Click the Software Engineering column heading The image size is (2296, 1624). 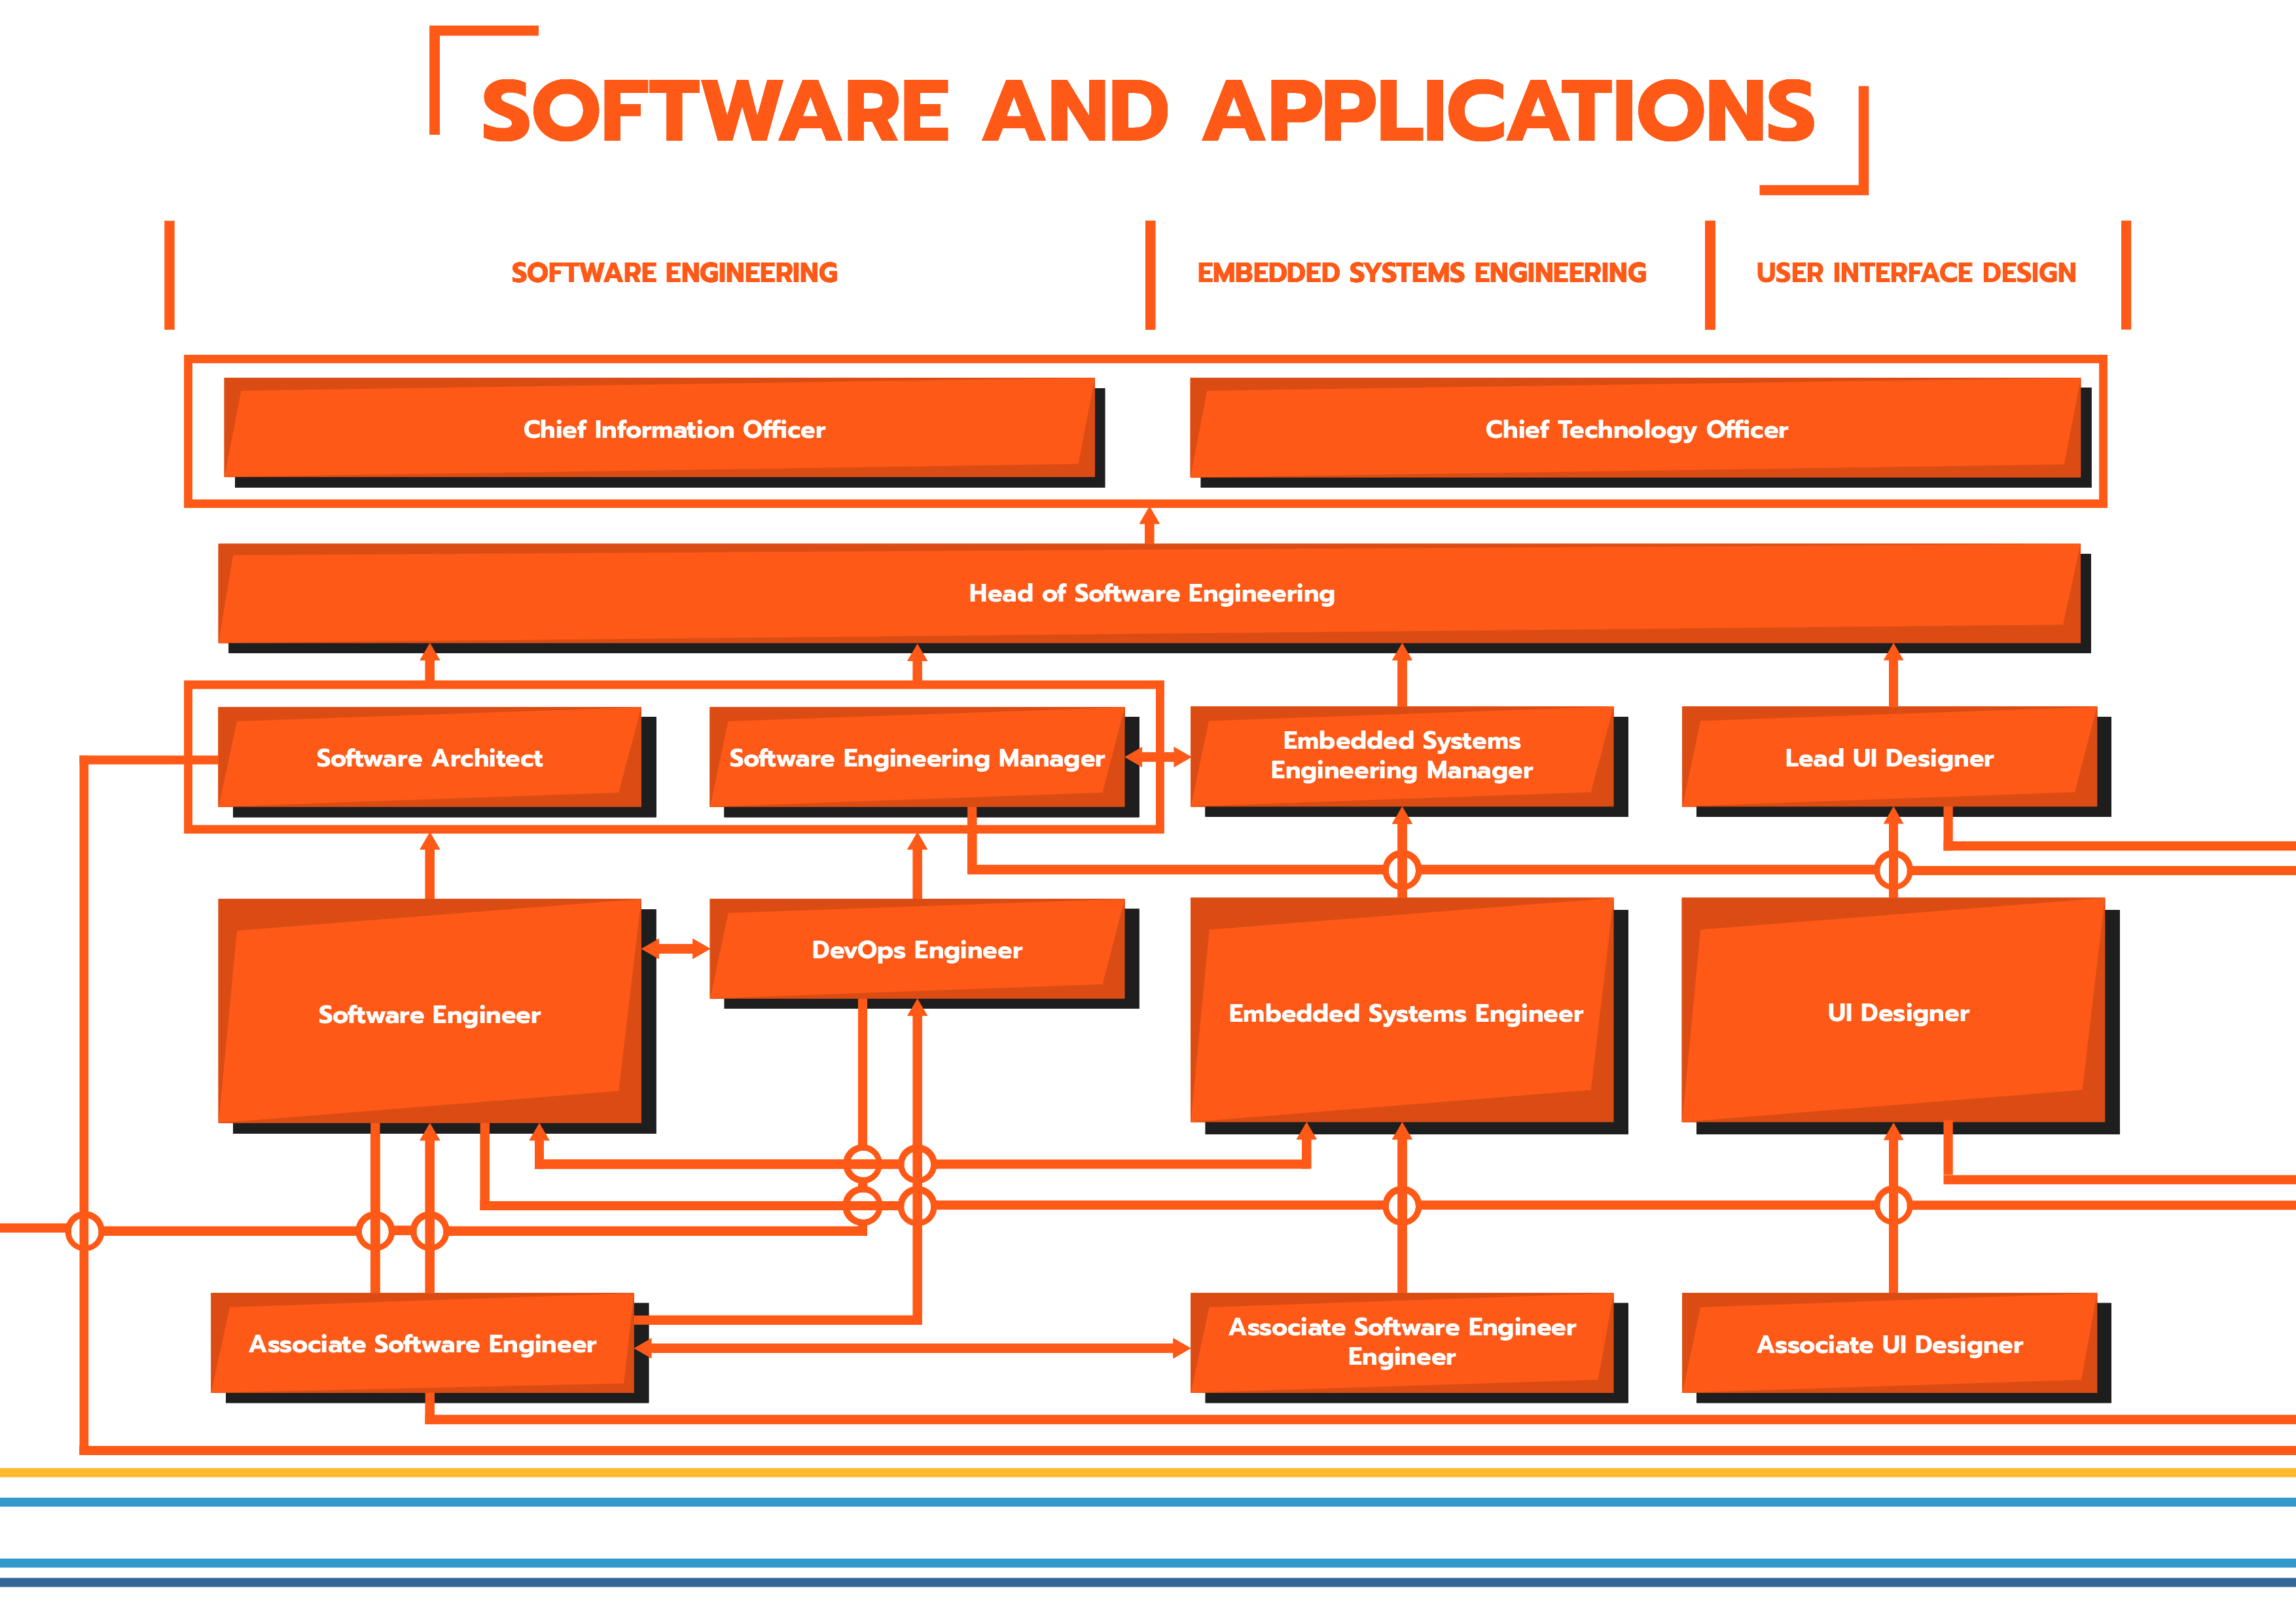674,272
